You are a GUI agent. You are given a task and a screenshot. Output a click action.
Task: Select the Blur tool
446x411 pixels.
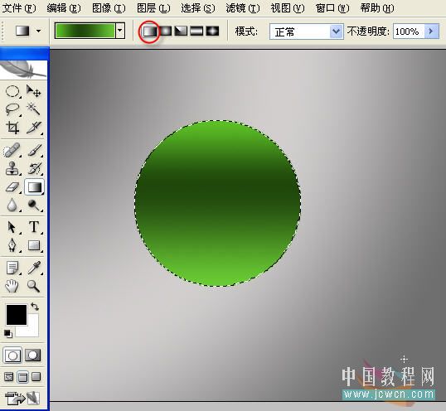(x=12, y=205)
